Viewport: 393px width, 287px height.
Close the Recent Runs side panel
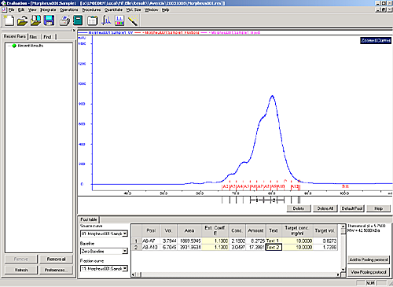coord(74,31)
